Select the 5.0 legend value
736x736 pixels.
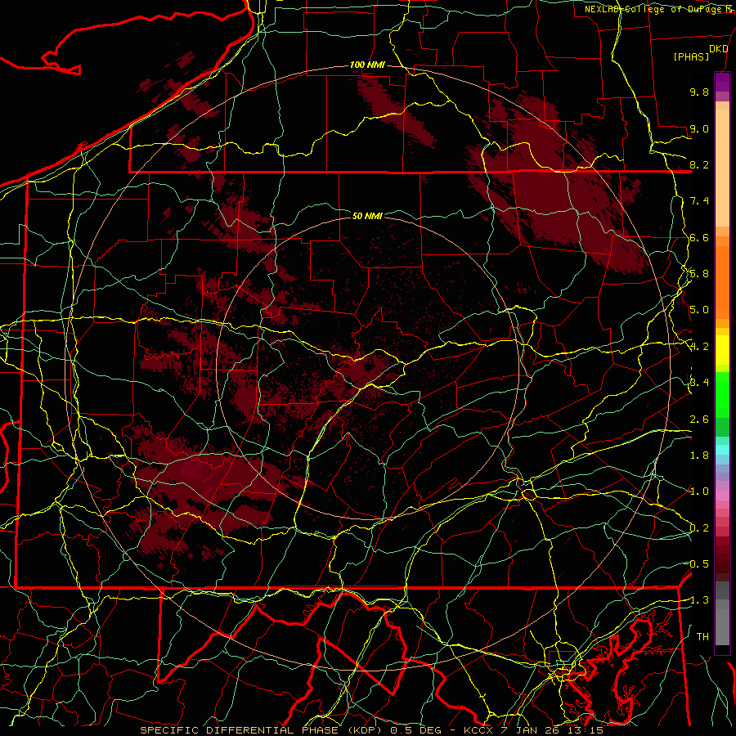tap(699, 310)
